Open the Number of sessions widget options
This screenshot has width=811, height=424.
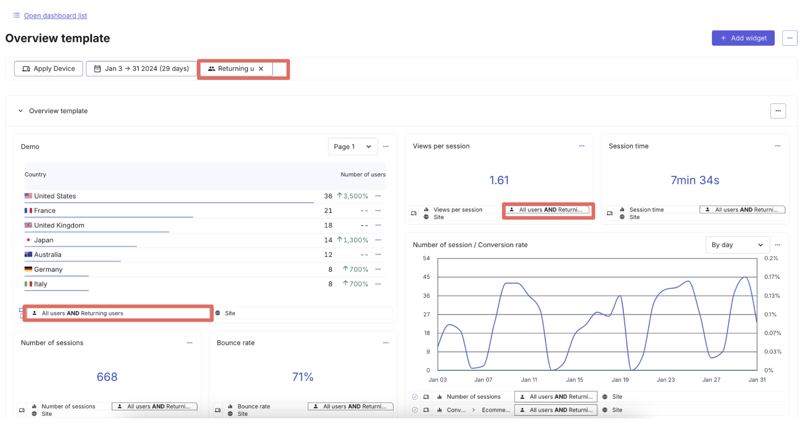[190, 343]
